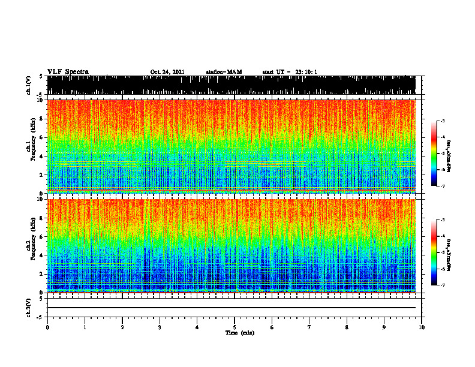475x367 pixels.
Task: Click the ch.1 colorbar log(PSD) label
Action: (449, 157)
